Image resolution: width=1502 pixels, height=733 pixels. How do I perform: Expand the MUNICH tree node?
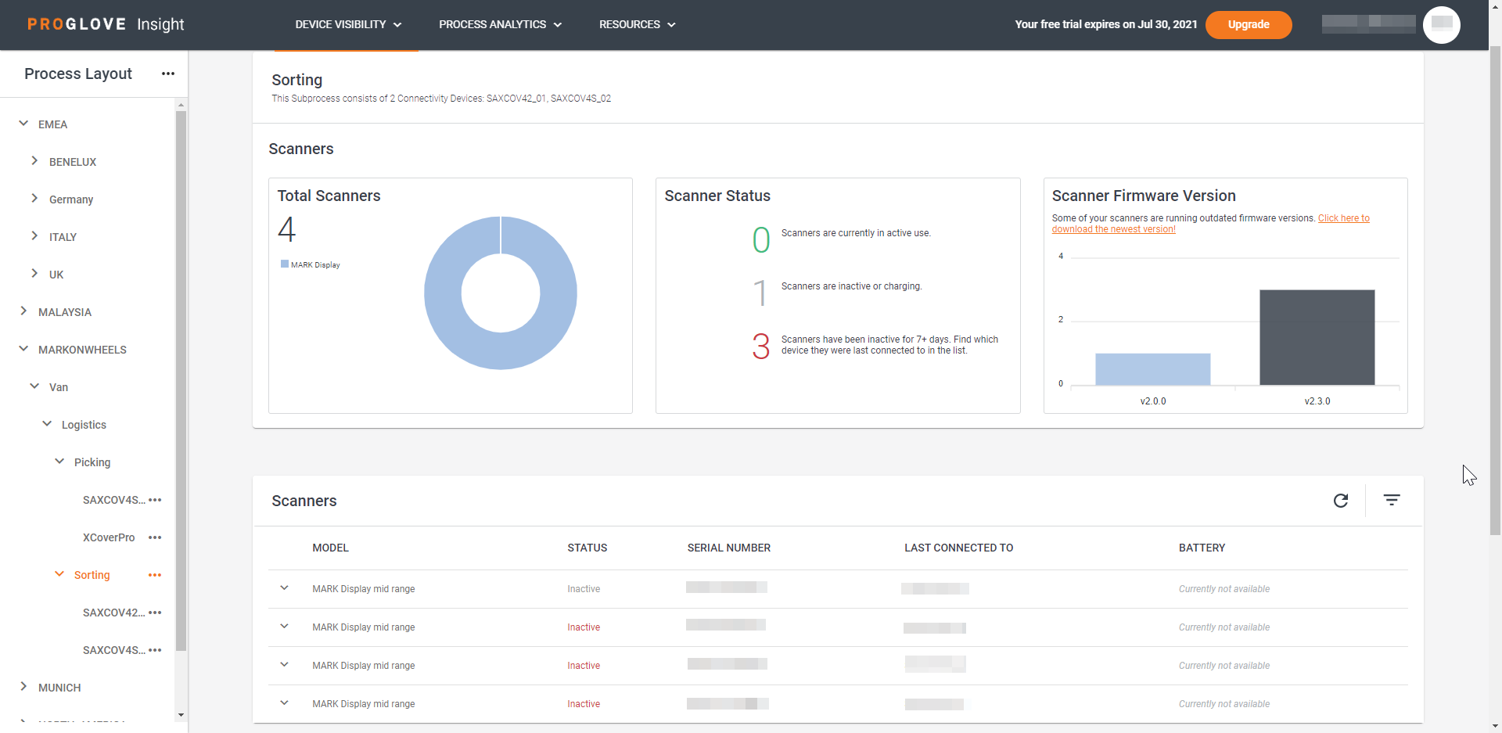tap(23, 687)
